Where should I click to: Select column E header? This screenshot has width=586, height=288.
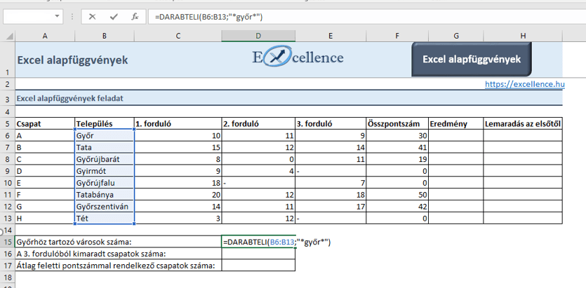(x=331, y=36)
